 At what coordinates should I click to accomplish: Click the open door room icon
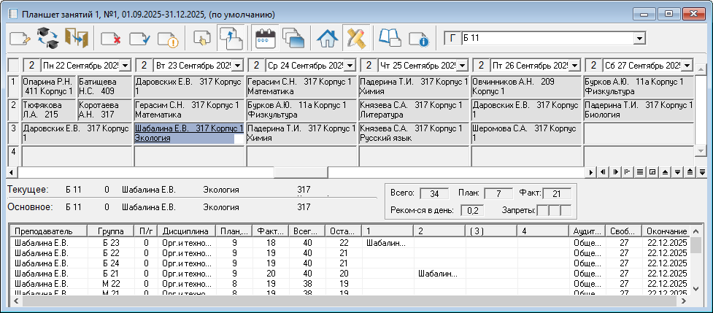76,38
